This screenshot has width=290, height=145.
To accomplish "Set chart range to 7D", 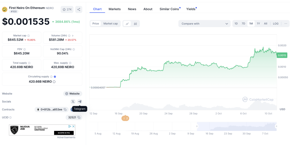I will 243,24.
